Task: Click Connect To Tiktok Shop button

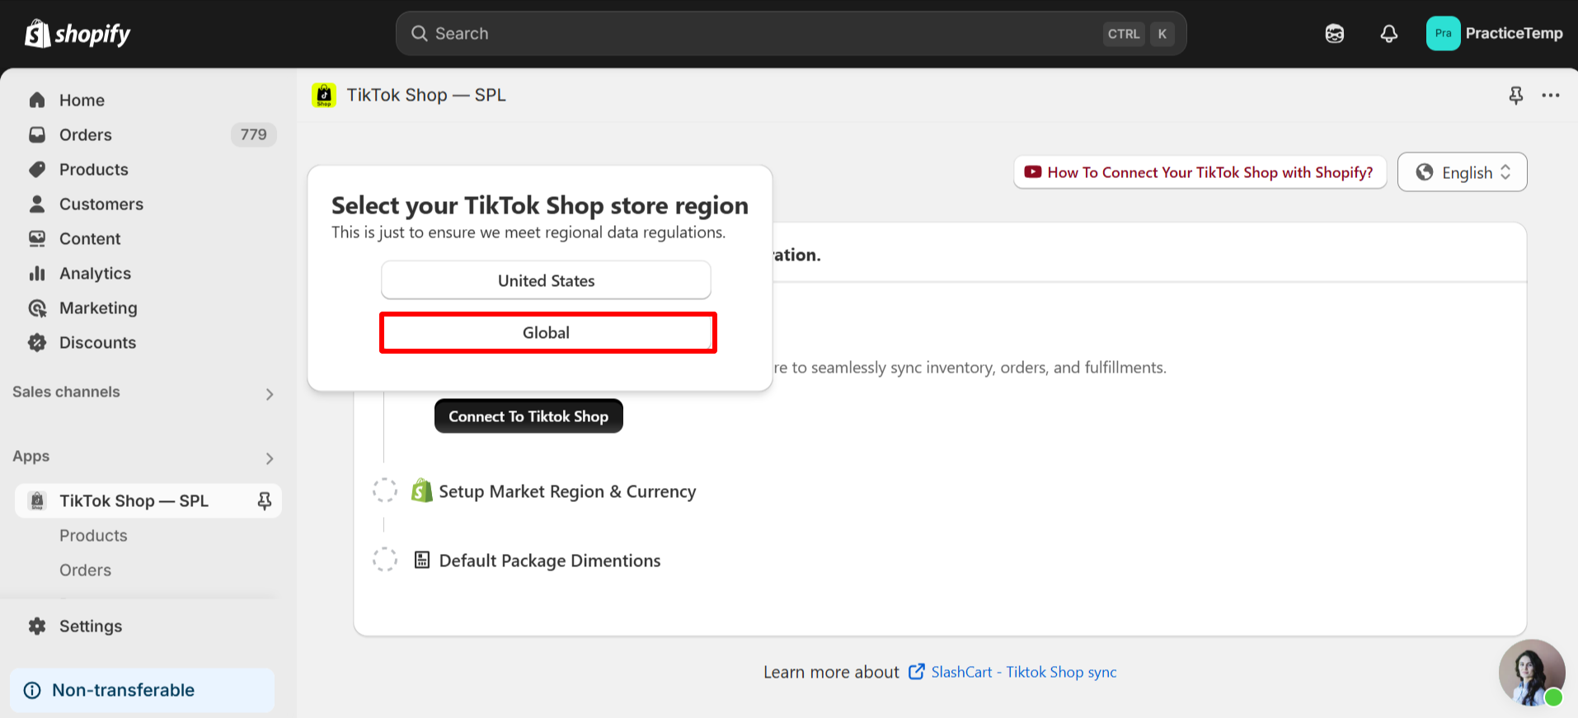Action: coord(528,416)
